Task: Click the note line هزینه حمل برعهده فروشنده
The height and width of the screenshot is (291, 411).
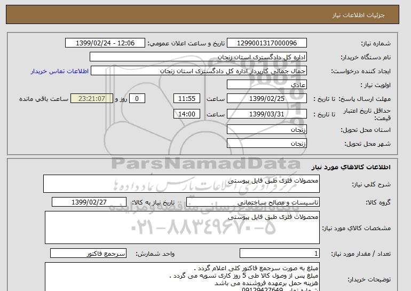Action: point(266,283)
